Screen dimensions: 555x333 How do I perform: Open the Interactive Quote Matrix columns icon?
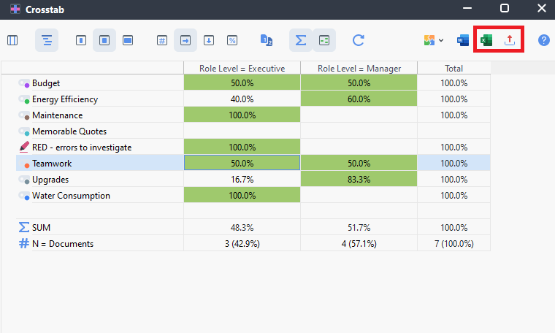click(12, 40)
